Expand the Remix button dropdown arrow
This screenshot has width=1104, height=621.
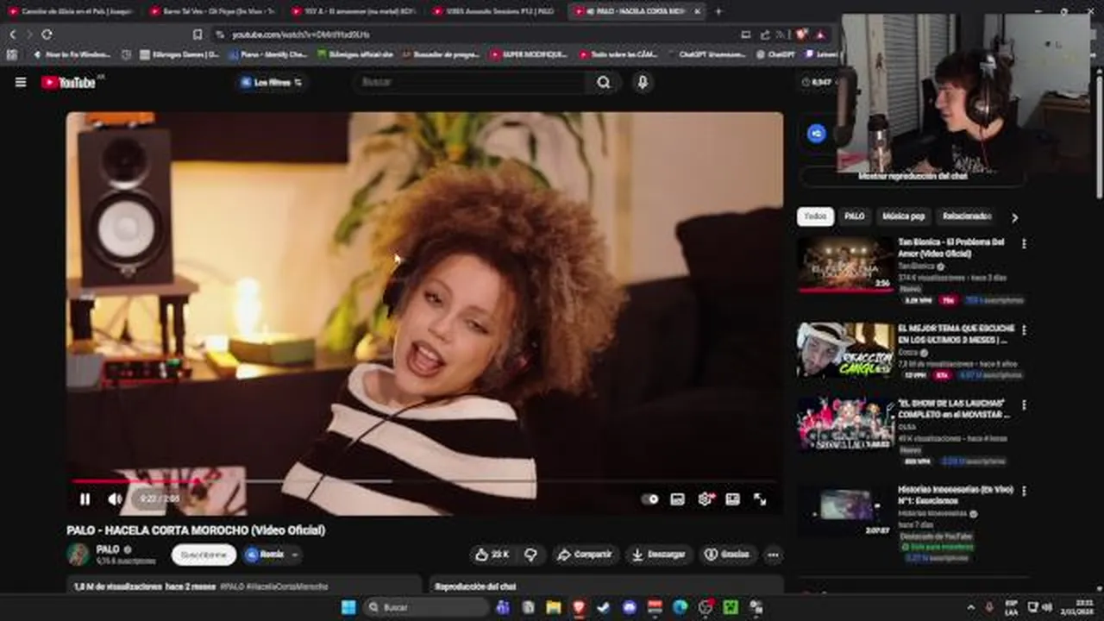[295, 555]
